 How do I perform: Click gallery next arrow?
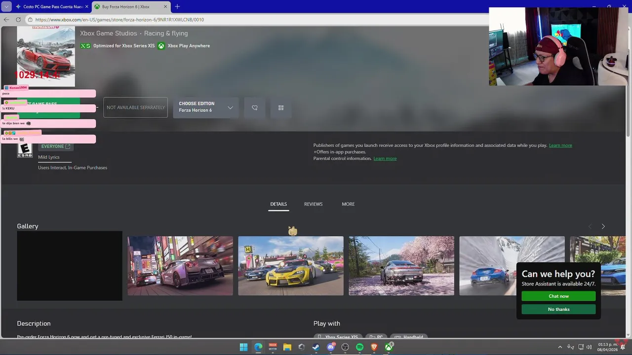603,226
